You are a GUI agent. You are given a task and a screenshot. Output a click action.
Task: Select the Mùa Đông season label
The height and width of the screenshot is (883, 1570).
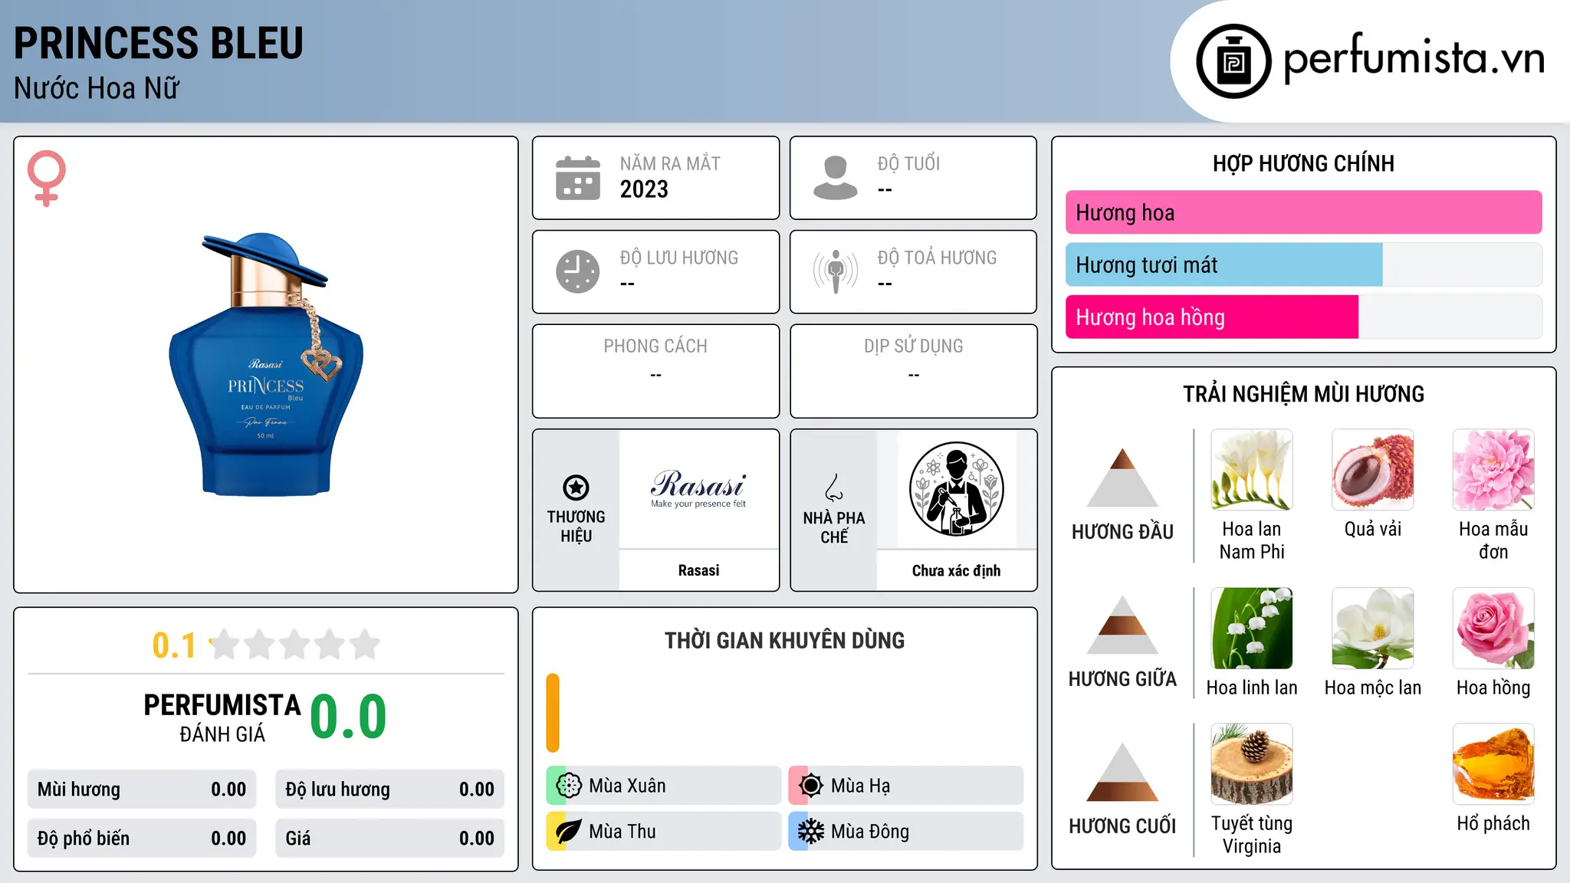click(x=870, y=832)
